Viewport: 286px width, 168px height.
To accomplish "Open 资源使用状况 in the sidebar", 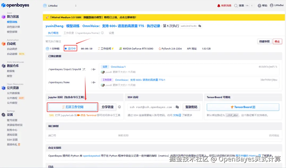I will coord(15,125).
